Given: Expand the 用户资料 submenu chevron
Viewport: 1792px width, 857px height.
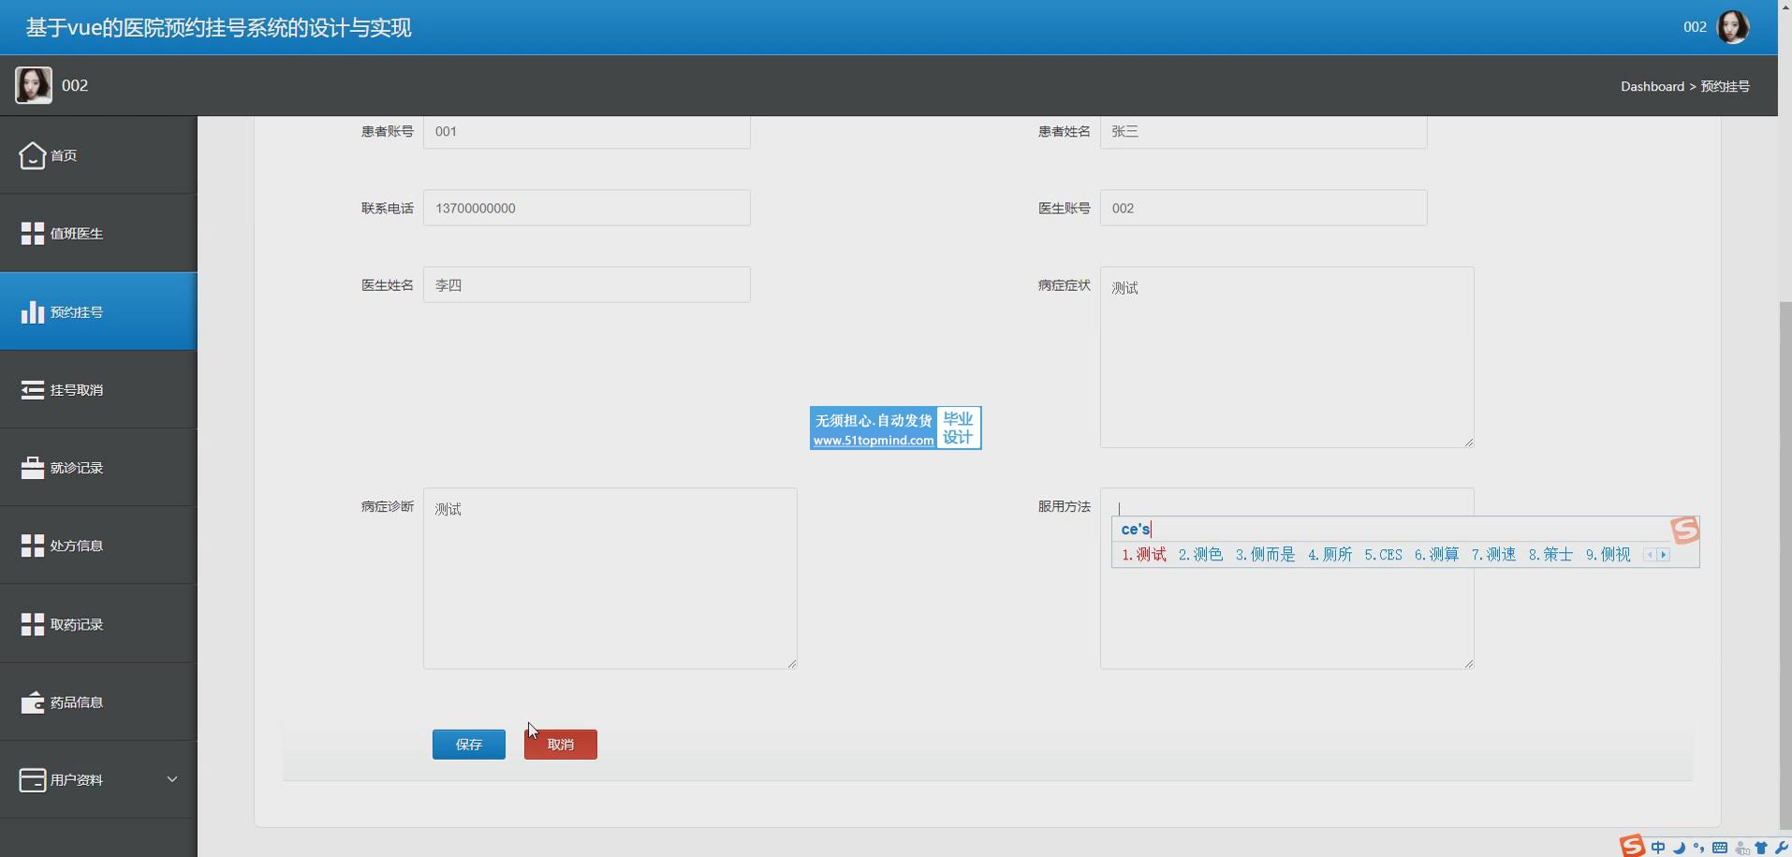Looking at the screenshot, I should (x=172, y=779).
